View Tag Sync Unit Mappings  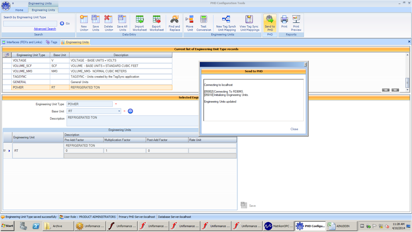pyautogui.click(x=249, y=23)
